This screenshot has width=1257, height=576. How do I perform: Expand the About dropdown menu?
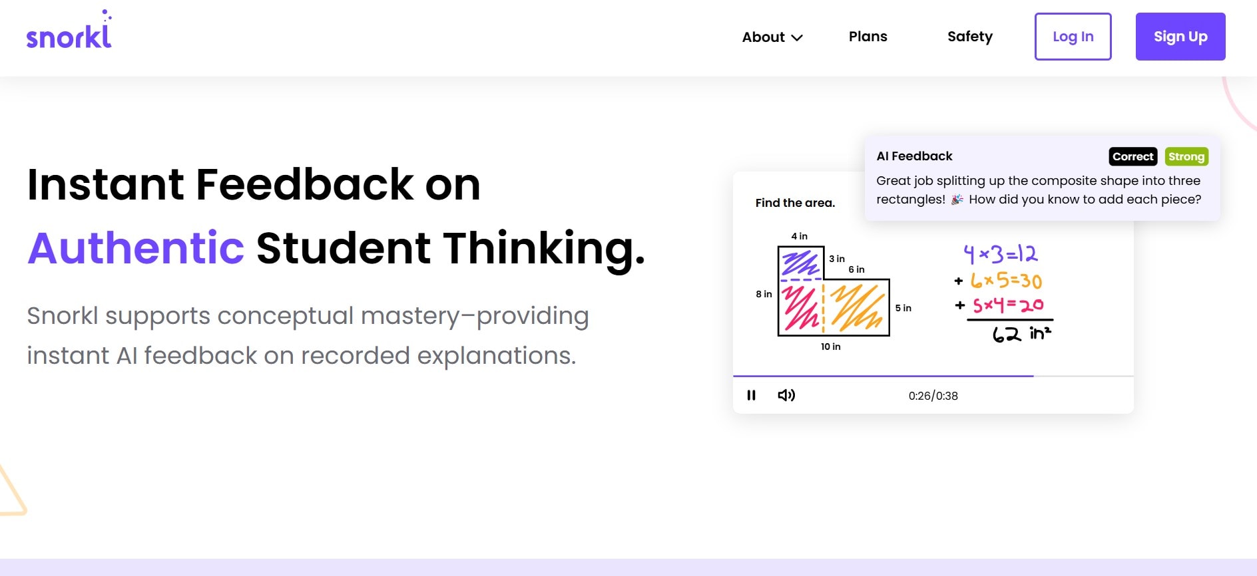772,37
